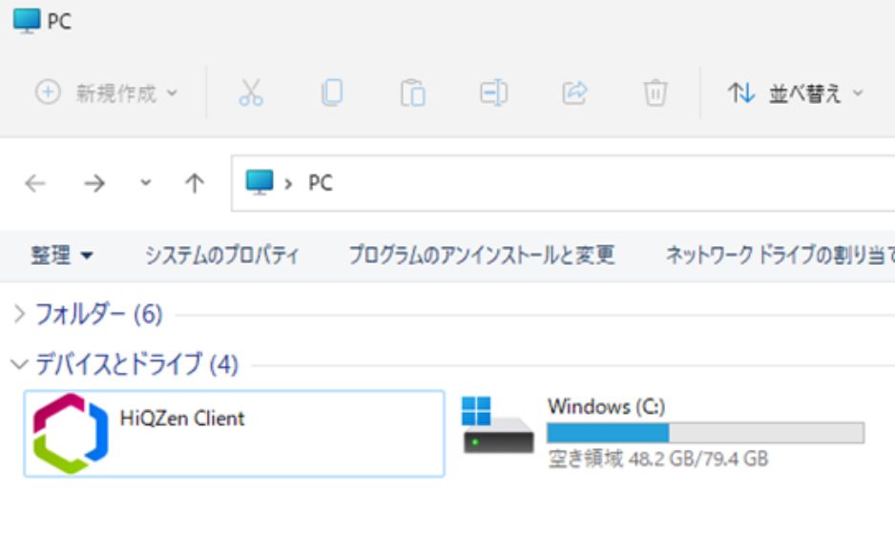895x553 pixels.
Task: Open recent locations chevron dropdown
Action: [146, 183]
